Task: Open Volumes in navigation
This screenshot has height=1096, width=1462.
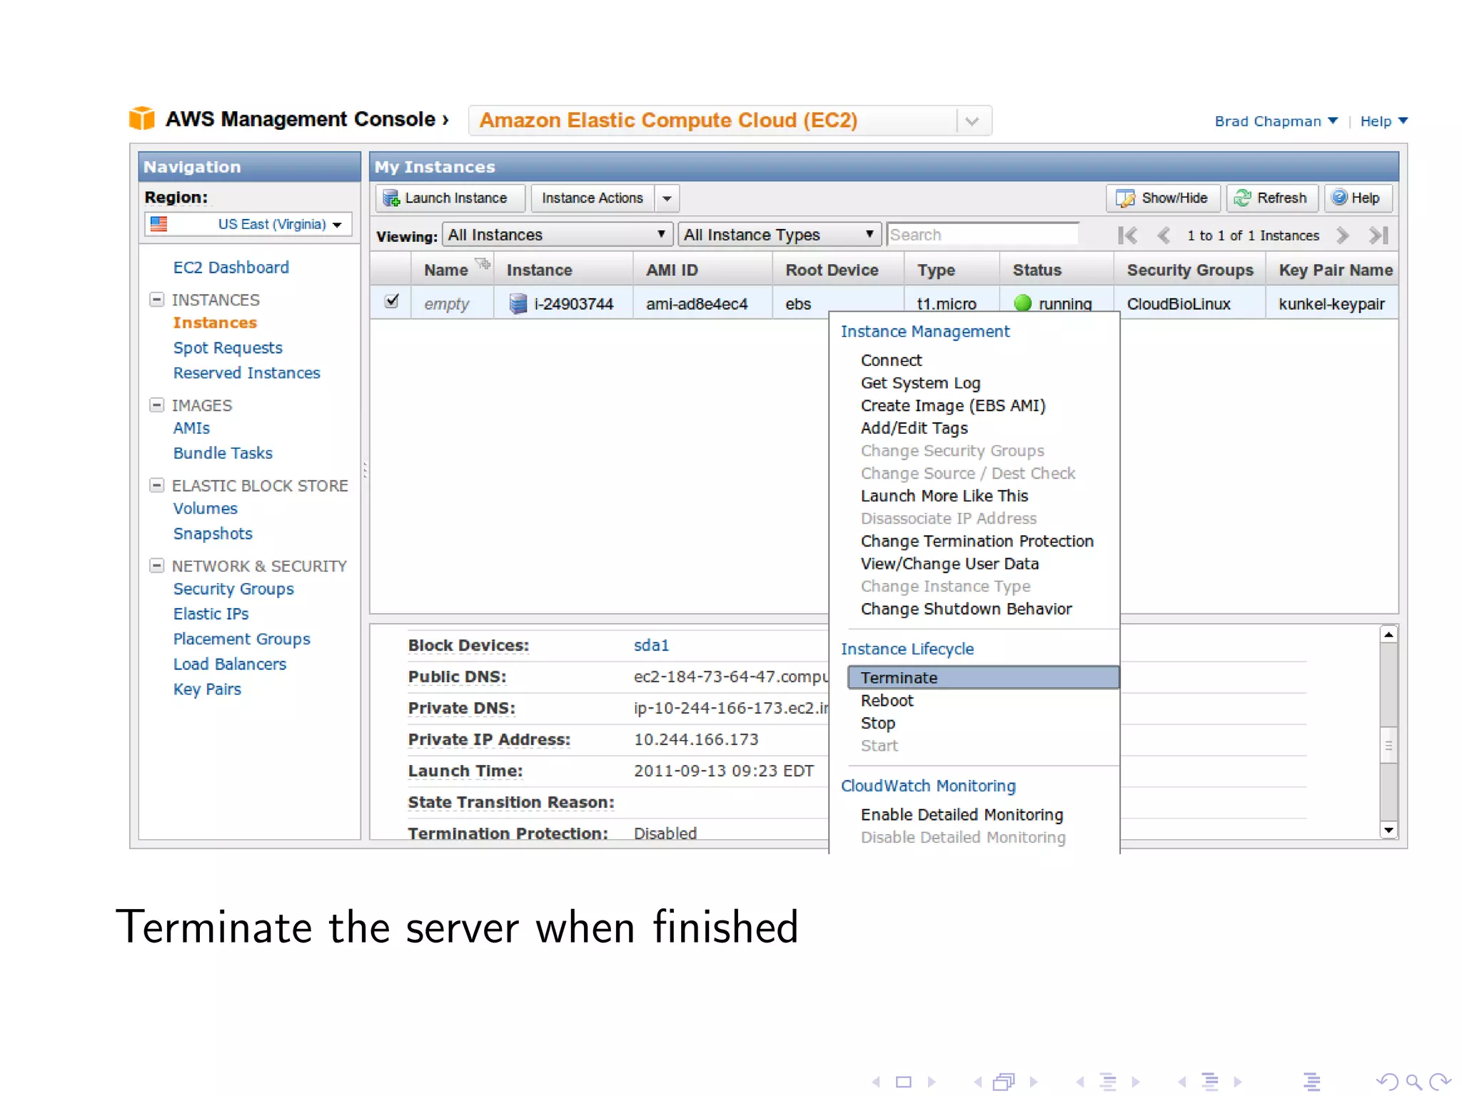Action: [x=206, y=509]
